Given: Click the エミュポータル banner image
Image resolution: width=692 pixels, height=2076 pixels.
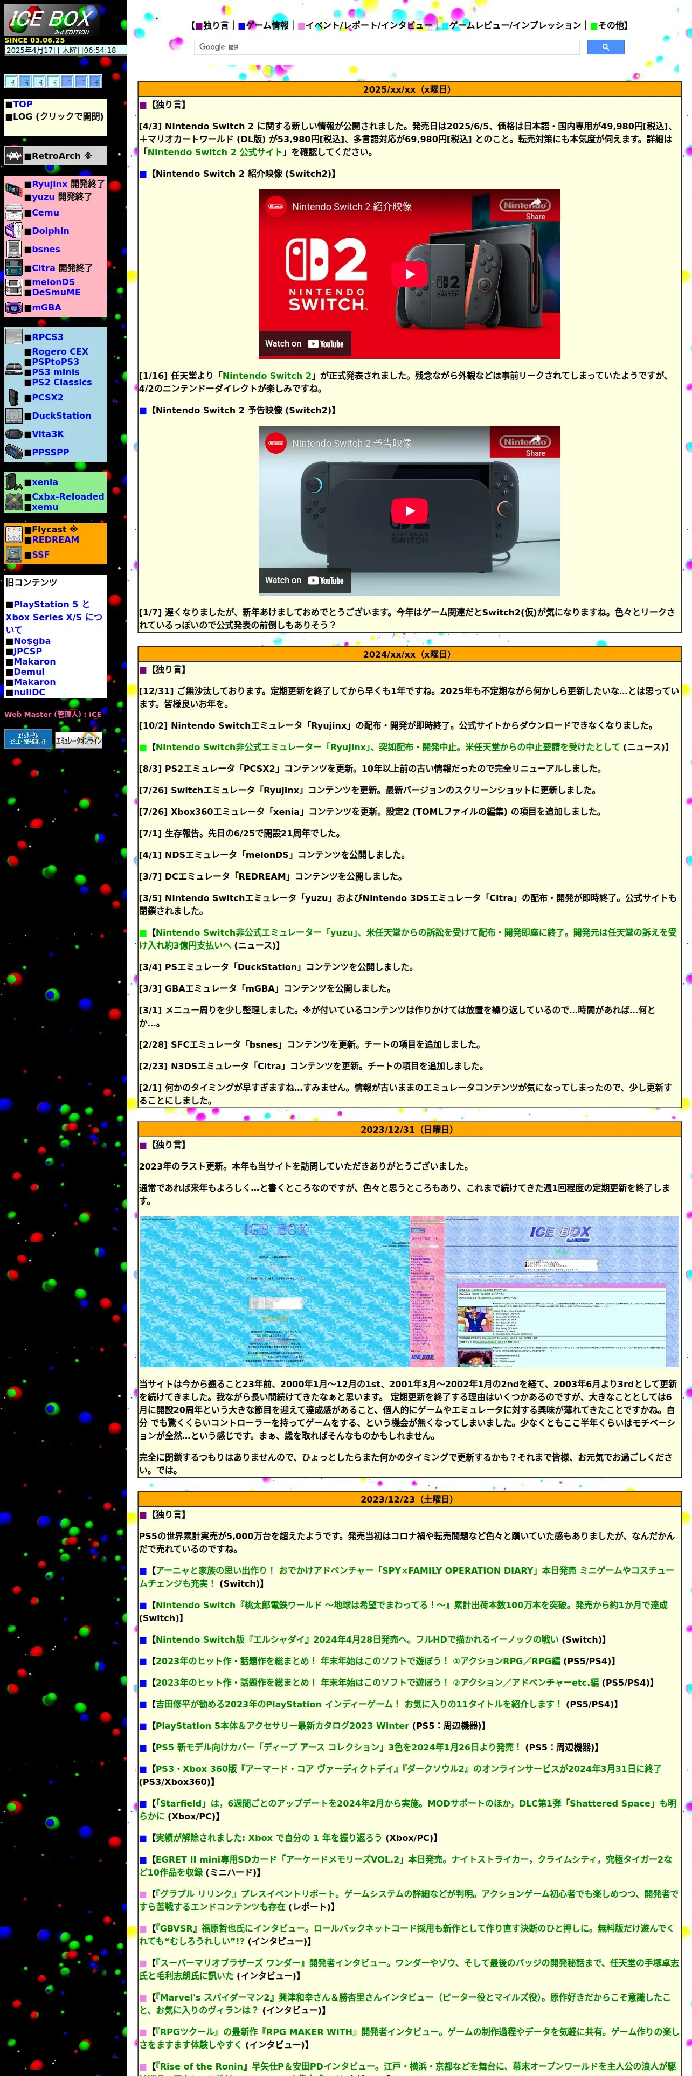Looking at the screenshot, I should tap(28, 739).
